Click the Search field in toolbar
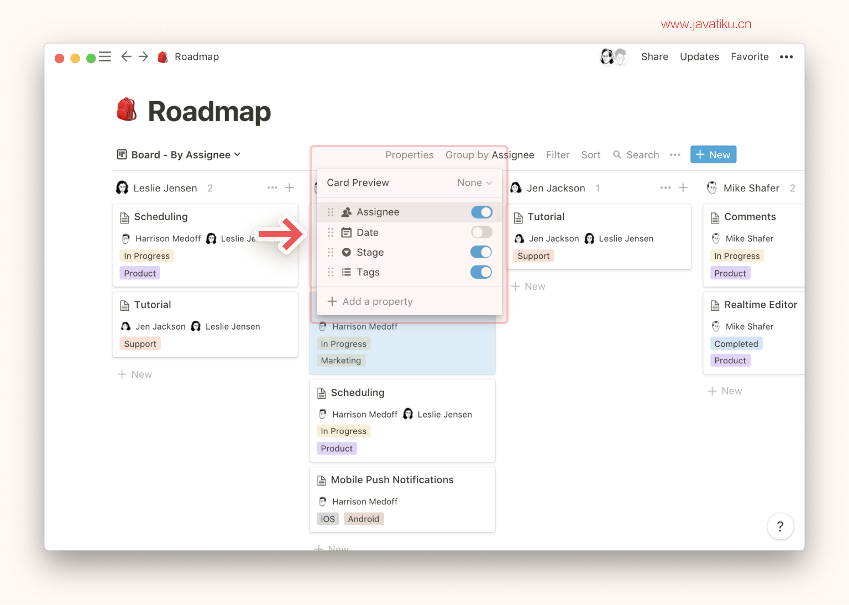This screenshot has width=849, height=605. pos(636,155)
